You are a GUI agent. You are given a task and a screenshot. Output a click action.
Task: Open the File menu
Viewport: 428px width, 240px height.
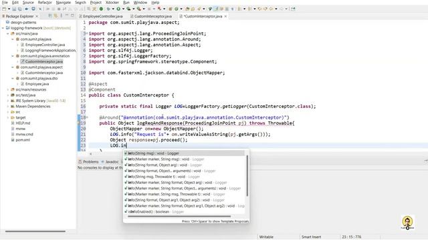click(x=5, y=3)
